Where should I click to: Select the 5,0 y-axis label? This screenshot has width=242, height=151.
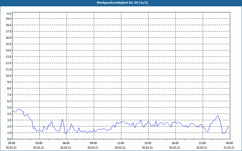[9, 108]
